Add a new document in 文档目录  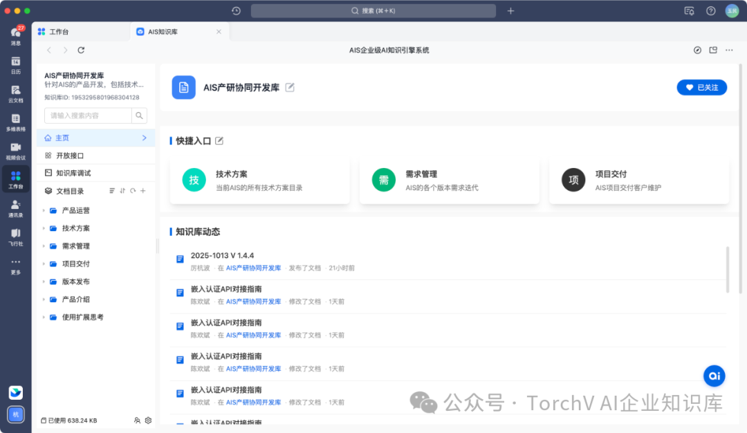(143, 191)
